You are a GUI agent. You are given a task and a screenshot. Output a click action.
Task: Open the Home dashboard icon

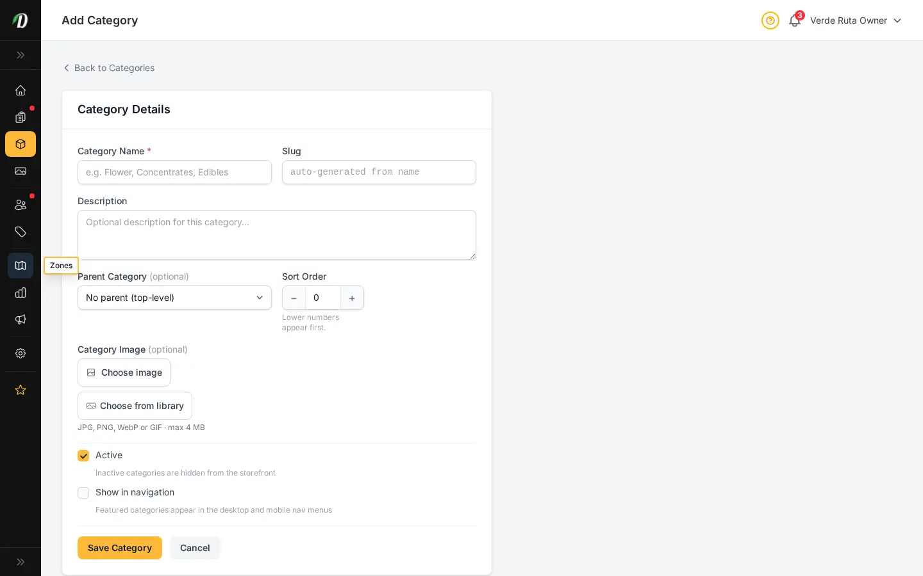21,90
